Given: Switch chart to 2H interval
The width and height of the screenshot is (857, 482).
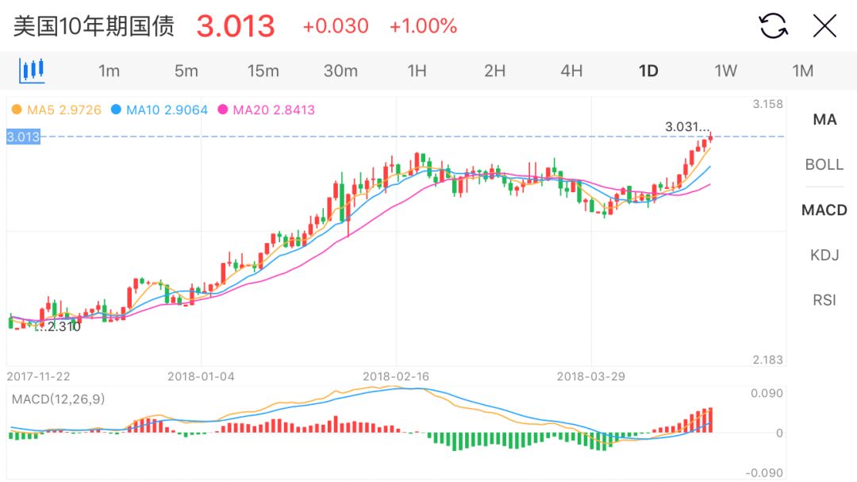Looking at the screenshot, I should [x=494, y=71].
